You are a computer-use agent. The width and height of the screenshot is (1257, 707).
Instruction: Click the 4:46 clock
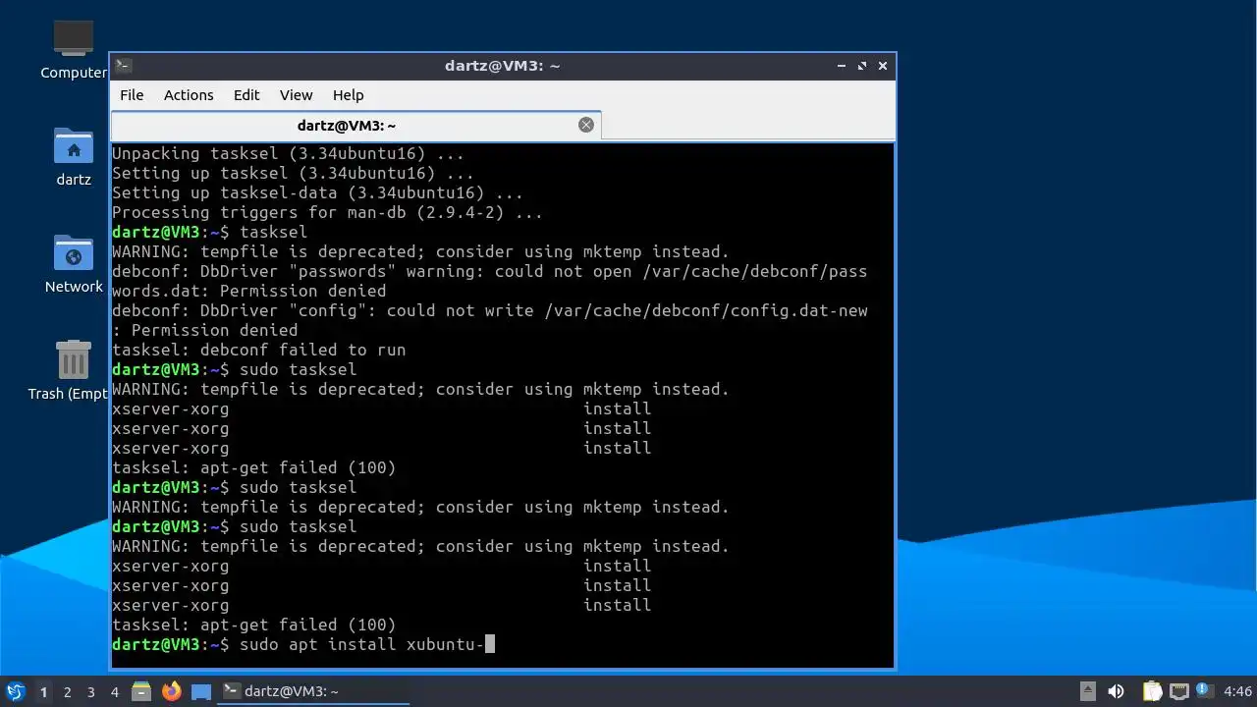point(1237,691)
